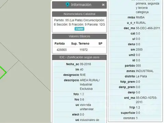Select the Partida value 426665
The height and width of the screenshot is (123, 164).
click(61, 50)
